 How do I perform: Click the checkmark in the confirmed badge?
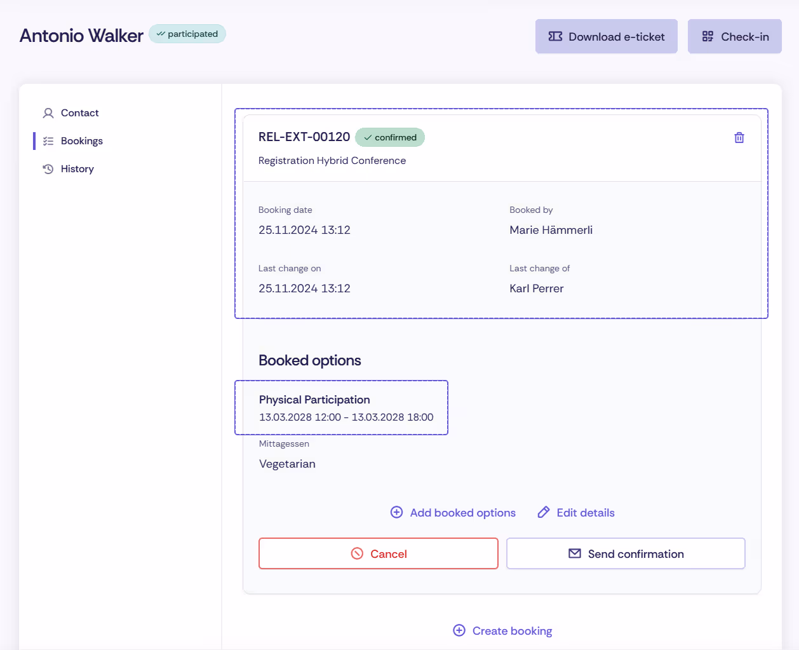pos(368,137)
